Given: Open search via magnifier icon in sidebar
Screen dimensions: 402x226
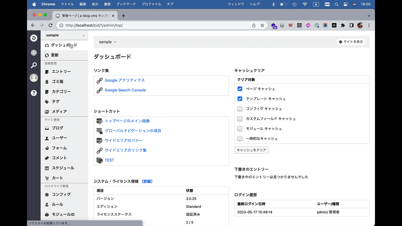Looking at the screenshot, I should click(x=34, y=65).
